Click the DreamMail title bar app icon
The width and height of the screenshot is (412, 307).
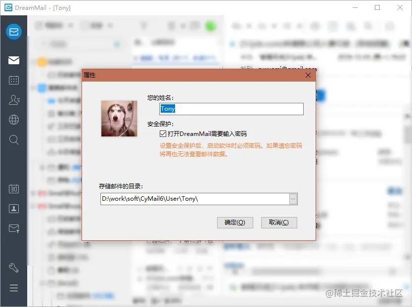pyautogui.click(x=8, y=7)
